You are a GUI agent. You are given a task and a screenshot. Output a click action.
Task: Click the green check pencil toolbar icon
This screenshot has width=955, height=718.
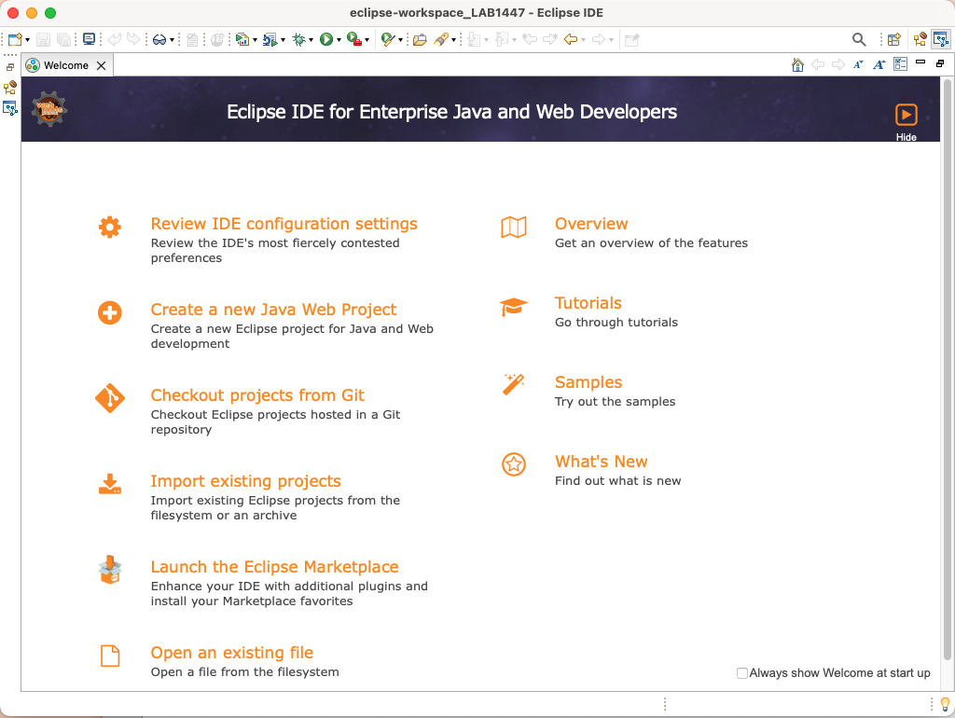pyautogui.click(x=388, y=39)
